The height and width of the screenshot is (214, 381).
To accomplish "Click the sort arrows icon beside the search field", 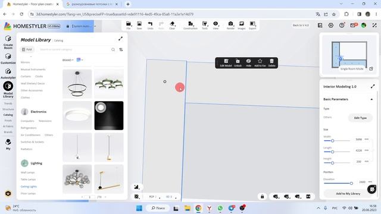I will [121, 49].
